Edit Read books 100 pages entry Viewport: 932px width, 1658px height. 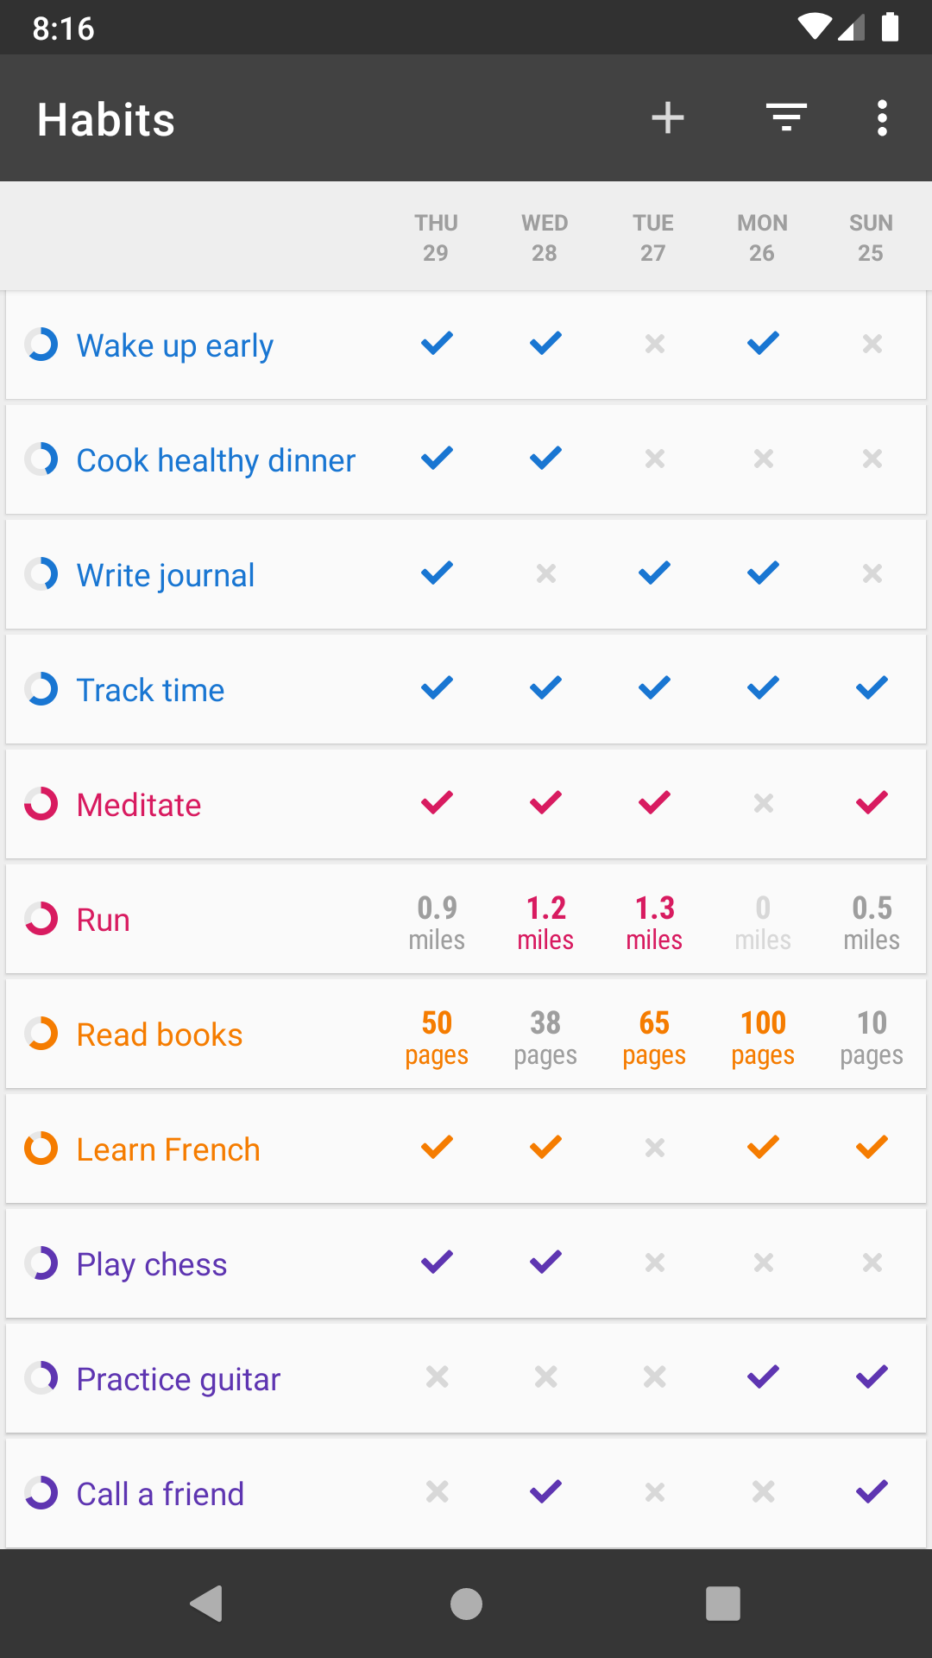click(763, 1036)
